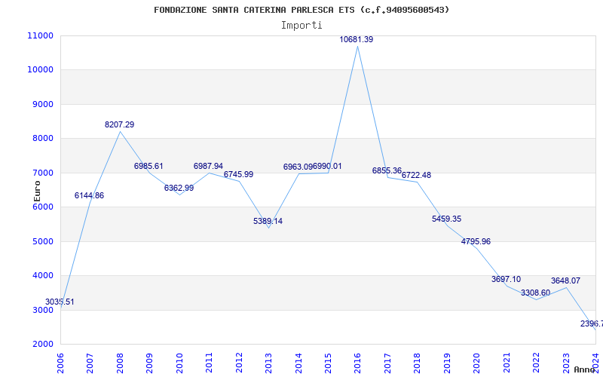Select the 11000 y-axis tick label
Screen dimensions: 603x377
click(40, 35)
